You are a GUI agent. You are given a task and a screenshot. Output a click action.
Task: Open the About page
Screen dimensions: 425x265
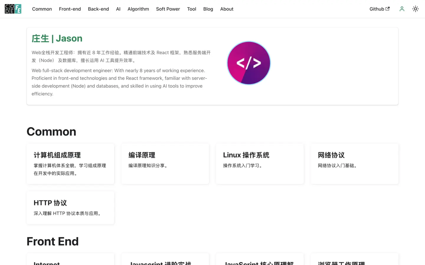(x=227, y=9)
